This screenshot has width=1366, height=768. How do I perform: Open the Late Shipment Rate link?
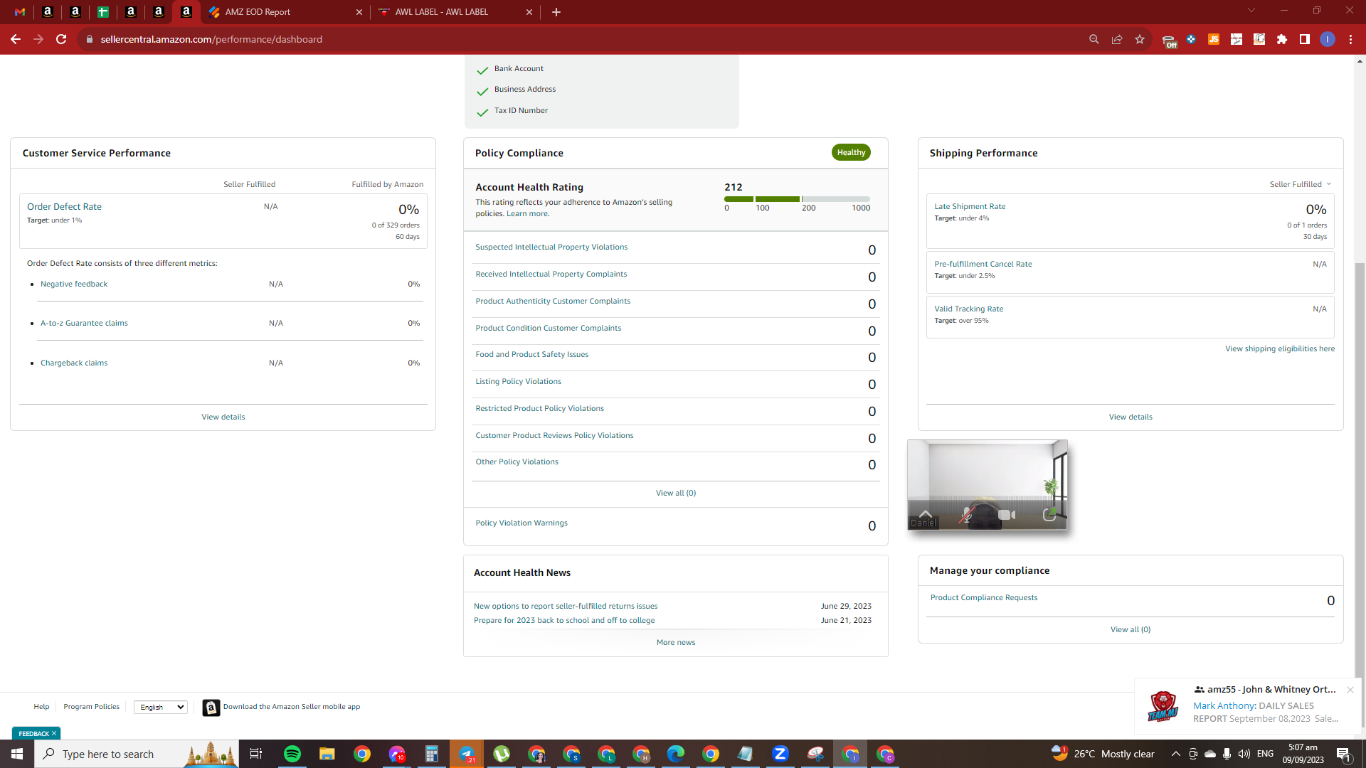coord(970,206)
